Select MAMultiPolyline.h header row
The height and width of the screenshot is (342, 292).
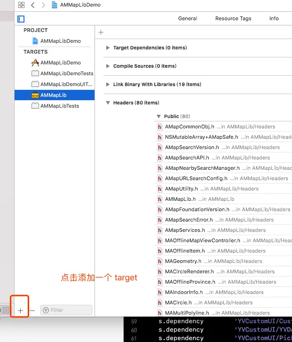pos(223,313)
